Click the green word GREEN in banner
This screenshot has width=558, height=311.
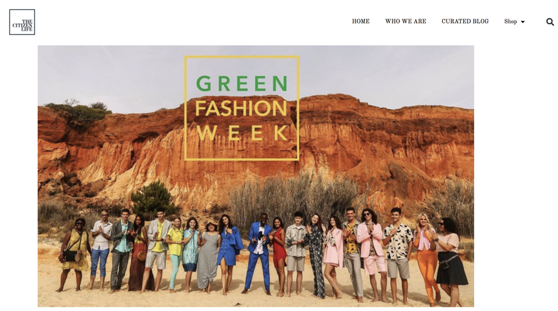click(x=241, y=83)
